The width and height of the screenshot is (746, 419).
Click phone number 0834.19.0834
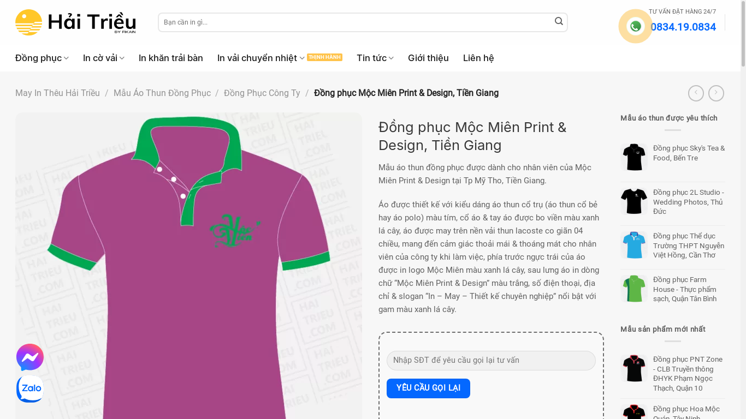pyautogui.click(x=683, y=27)
